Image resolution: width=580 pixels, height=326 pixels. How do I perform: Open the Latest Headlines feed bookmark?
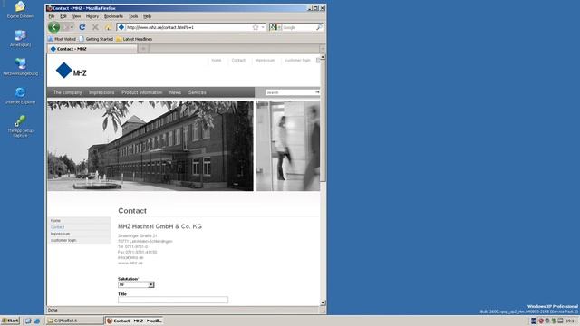click(134, 39)
